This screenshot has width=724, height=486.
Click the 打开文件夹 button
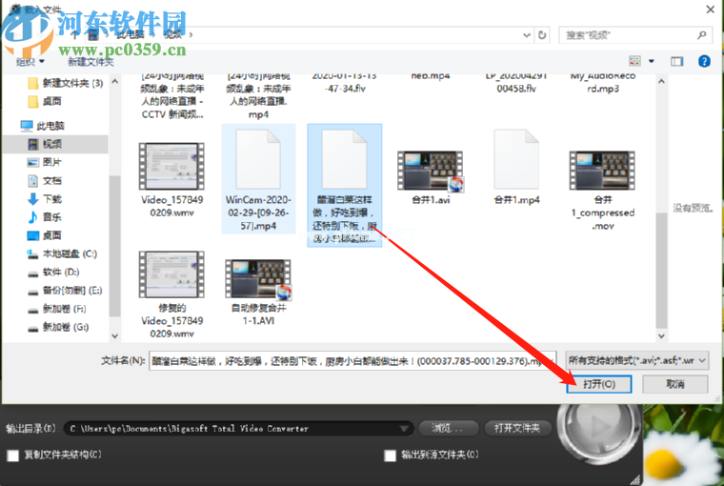[x=517, y=428]
